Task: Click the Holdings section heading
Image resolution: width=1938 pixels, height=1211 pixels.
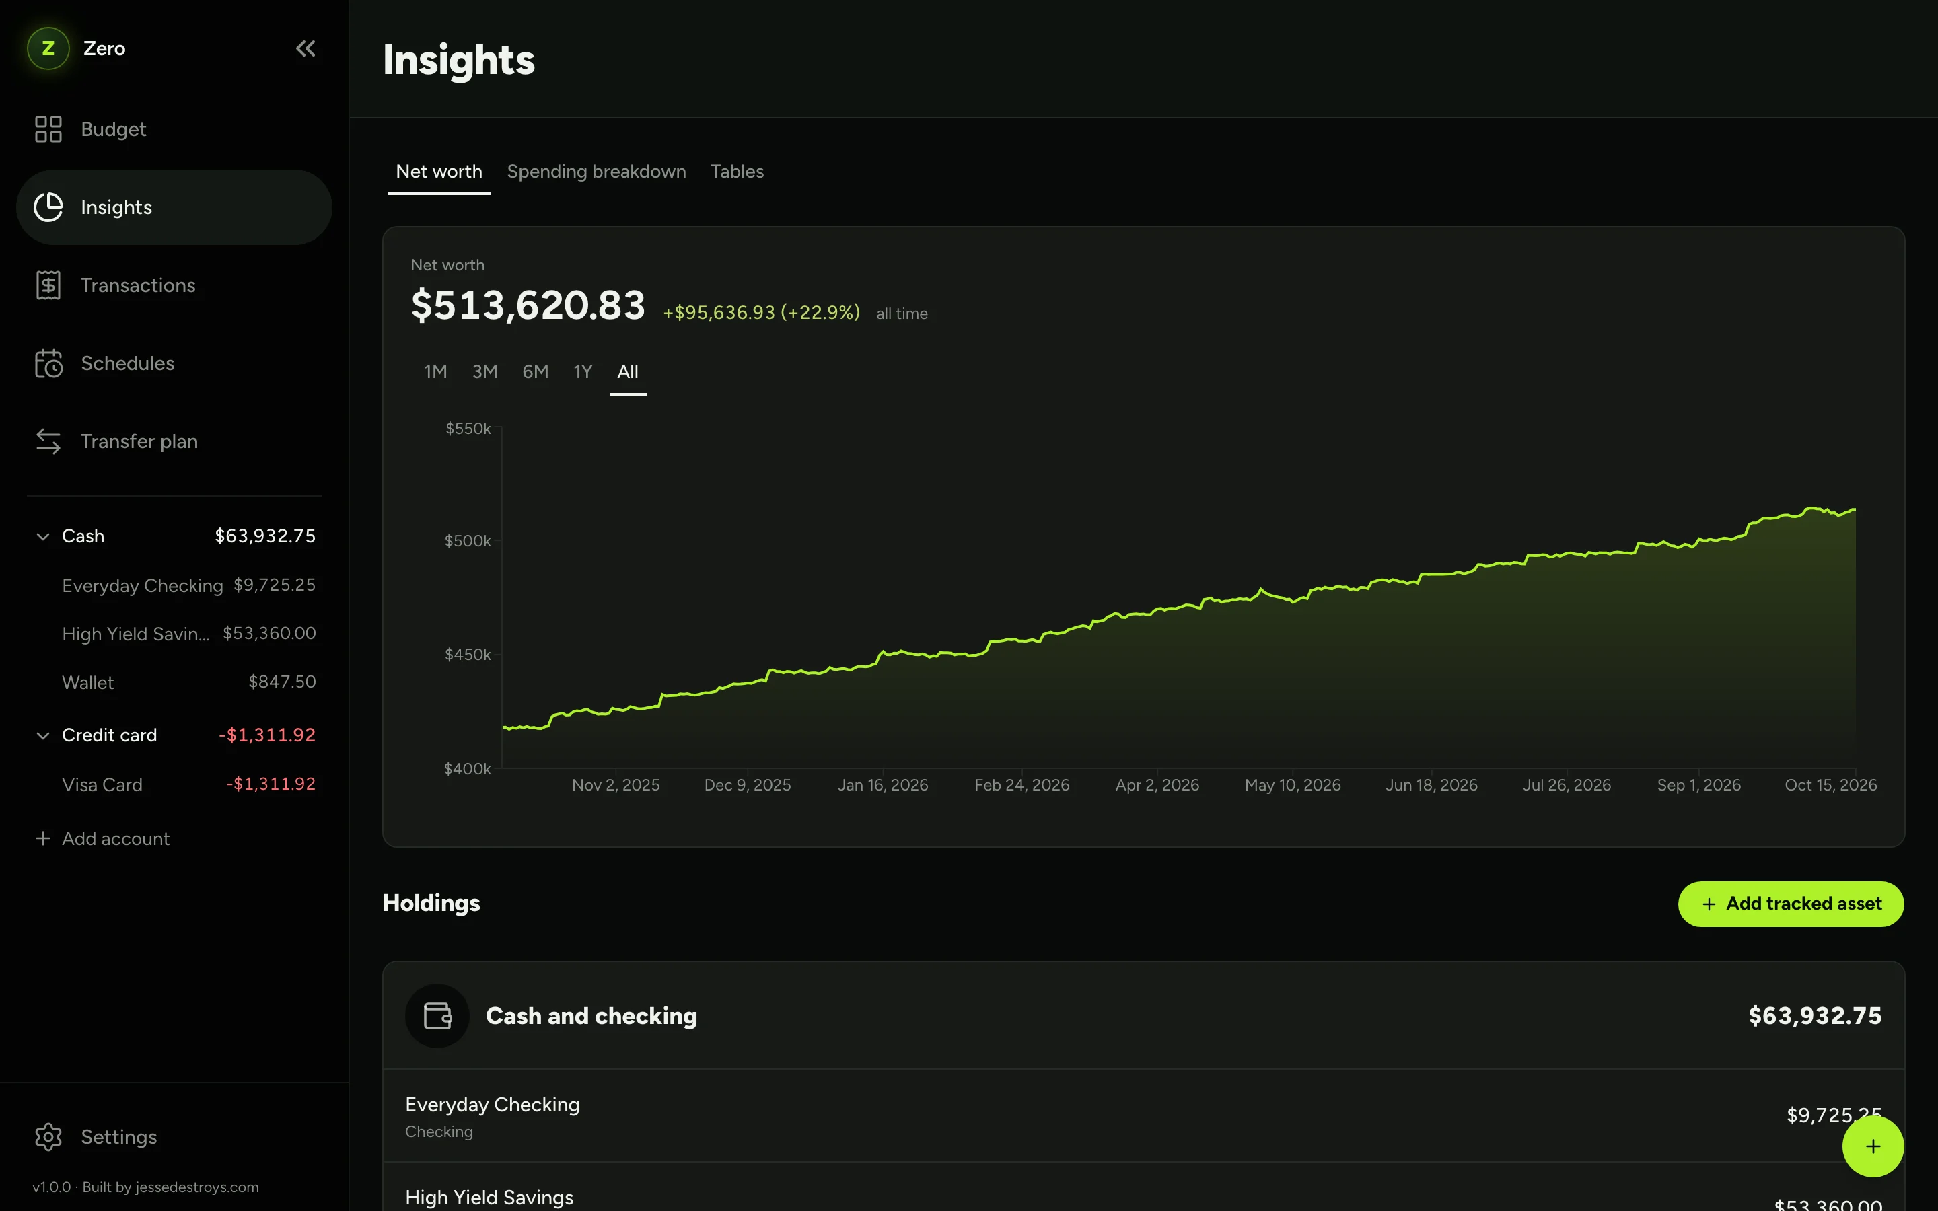Action: tap(431, 903)
